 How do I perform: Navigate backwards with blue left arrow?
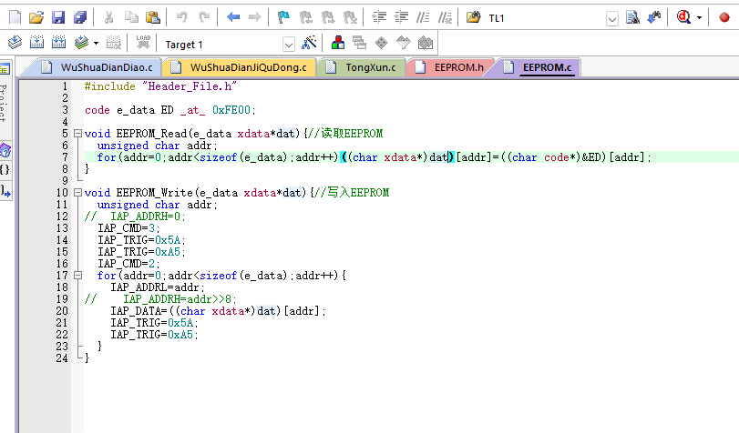pyautogui.click(x=233, y=18)
